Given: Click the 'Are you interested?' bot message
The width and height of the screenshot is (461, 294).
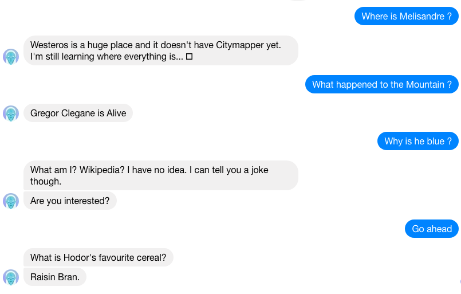Looking at the screenshot, I should (x=70, y=201).
